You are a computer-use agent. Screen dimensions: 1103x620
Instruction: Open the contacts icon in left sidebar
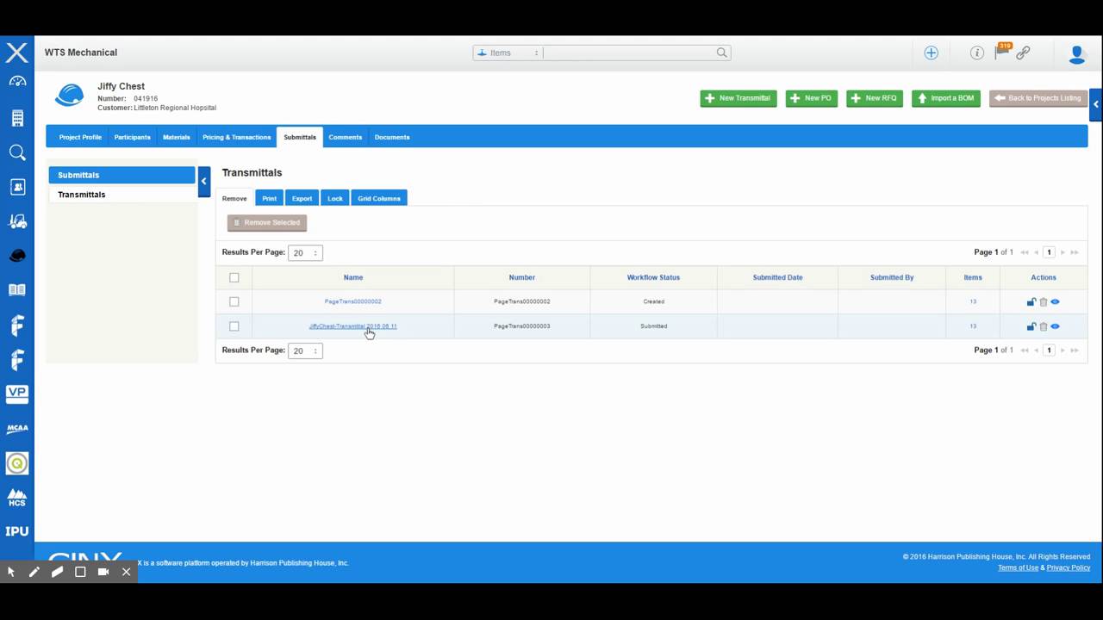(x=17, y=187)
